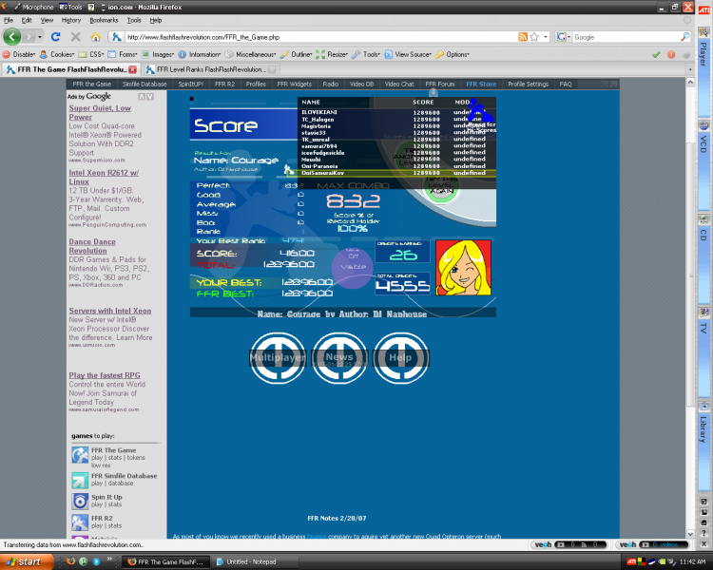713x570 pixels.
Task: Click the RSS feed icon in address bar
Action: point(523,37)
